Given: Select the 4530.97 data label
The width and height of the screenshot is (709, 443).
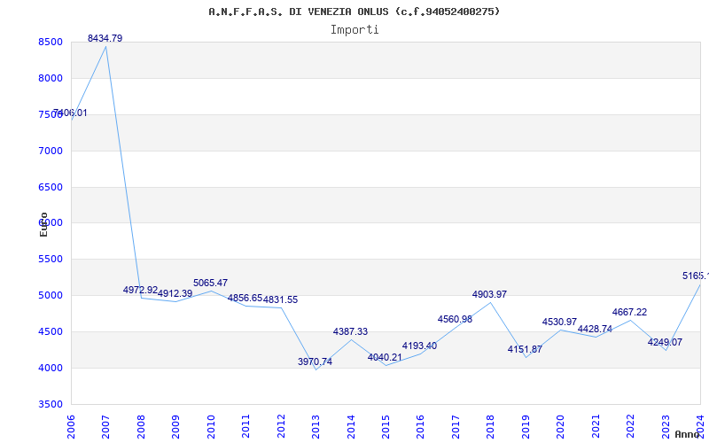Looking at the screenshot, I should click(x=560, y=322).
